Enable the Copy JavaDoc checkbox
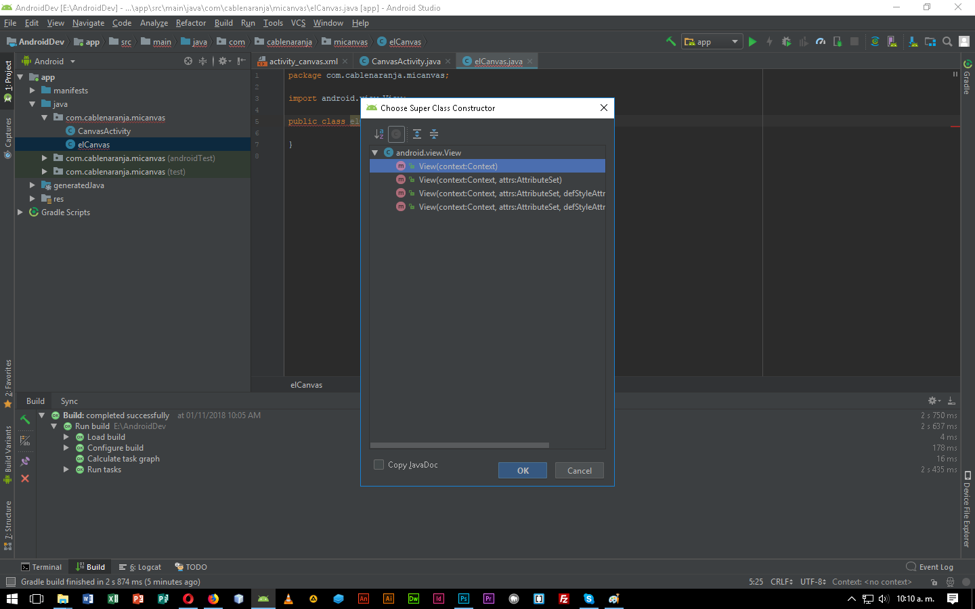This screenshot has height=609, width=975. tap(379, 465)
